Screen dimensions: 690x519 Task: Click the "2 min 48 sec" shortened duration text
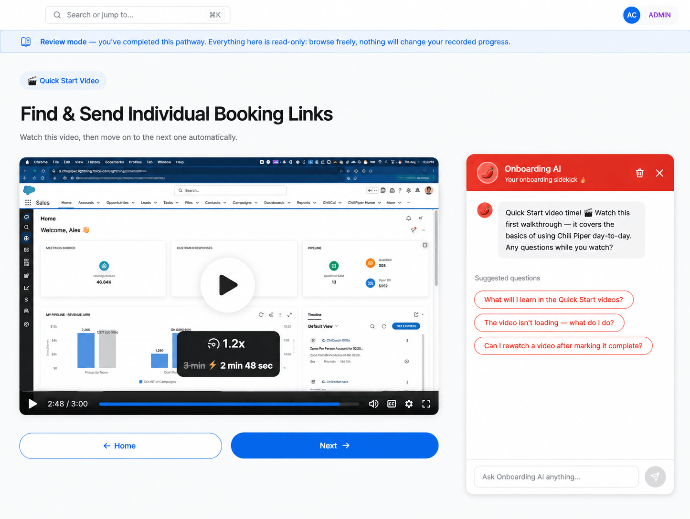pyautogui.click(x=246, y=366)
